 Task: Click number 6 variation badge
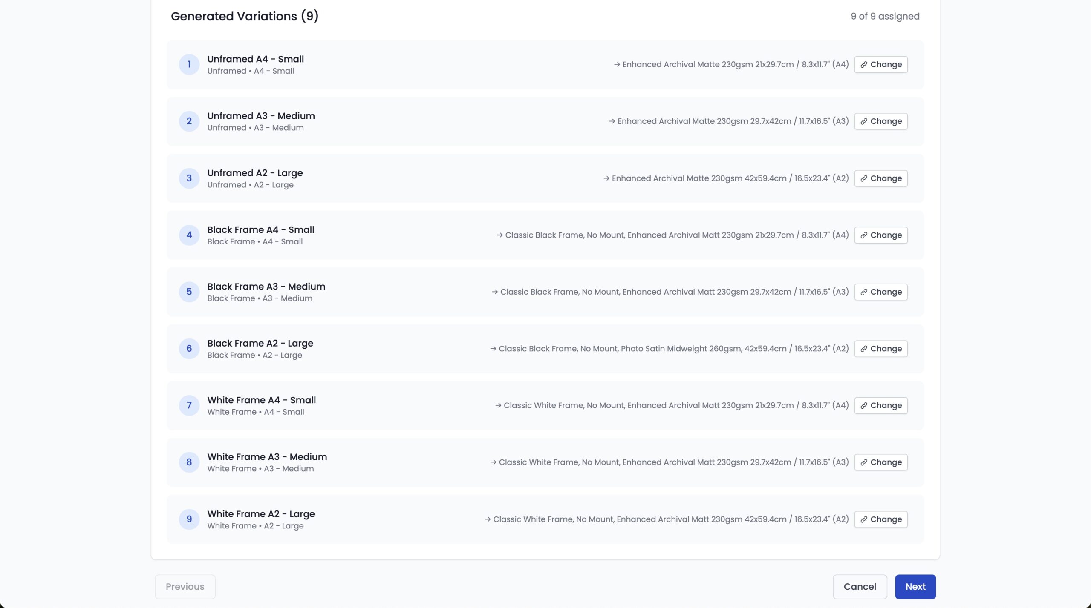[x=189, y=349]
